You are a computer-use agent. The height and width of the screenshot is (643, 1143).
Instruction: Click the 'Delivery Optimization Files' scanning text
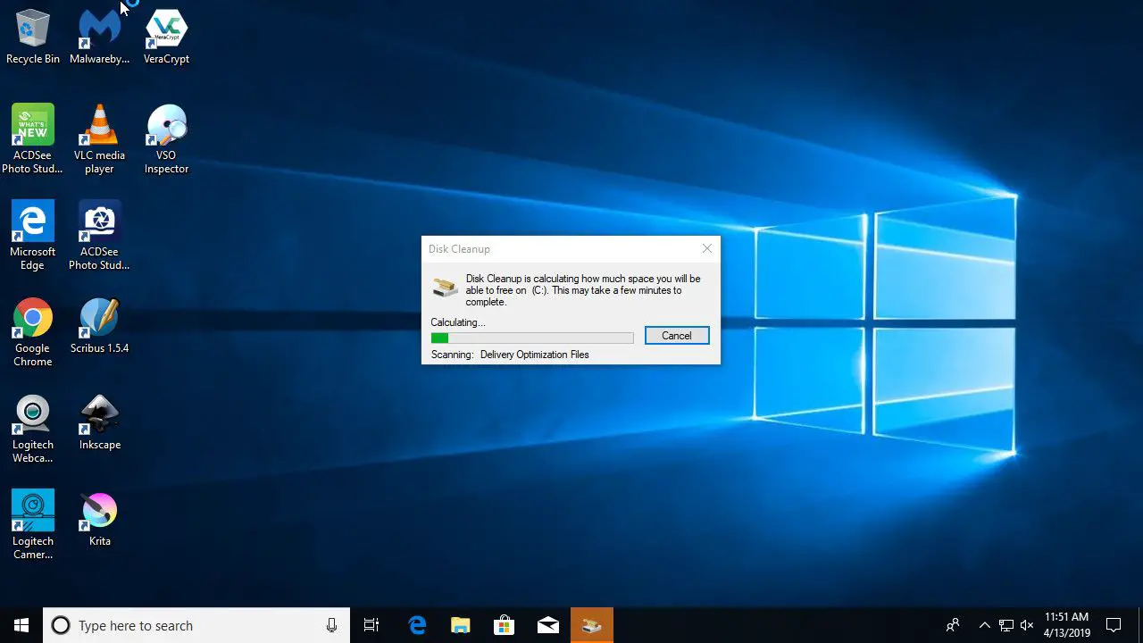(x=534, y=355)
